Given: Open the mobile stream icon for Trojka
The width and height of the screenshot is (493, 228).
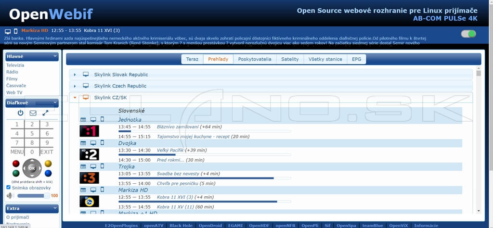Looking at the screenshot, I should click(102, 166).
